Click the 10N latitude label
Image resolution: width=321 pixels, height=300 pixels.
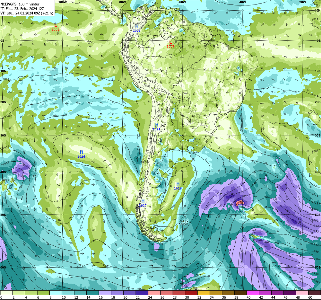pos(318,11)
